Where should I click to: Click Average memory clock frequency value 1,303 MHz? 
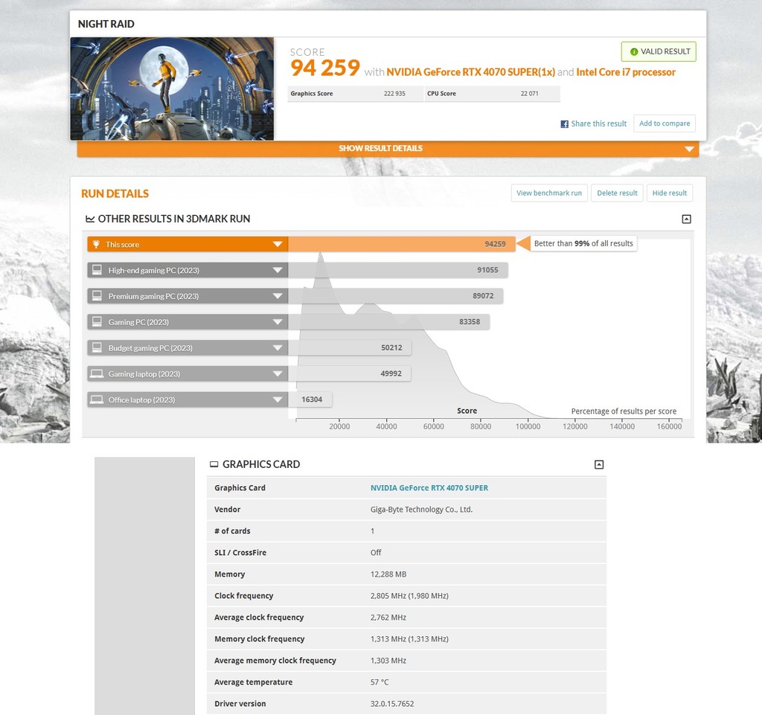(x=388, y=661)
